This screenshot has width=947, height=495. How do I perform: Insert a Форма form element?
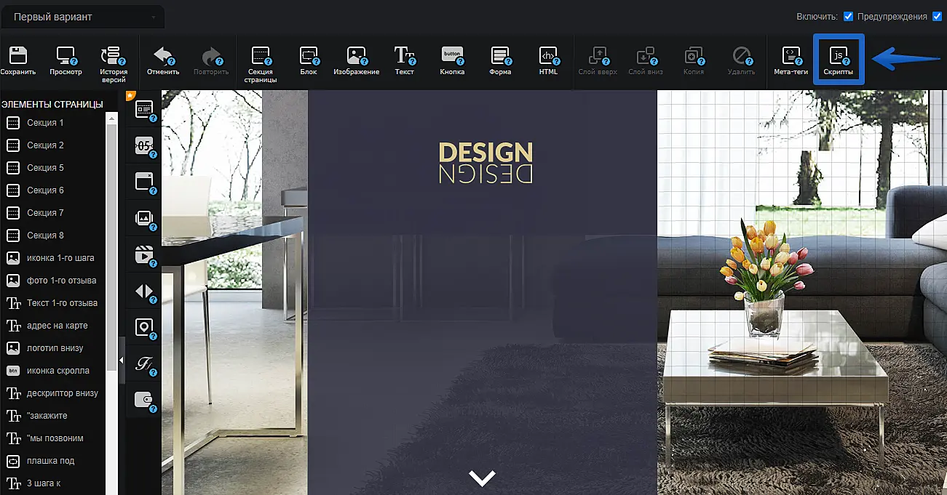click(x=500, y=60)
